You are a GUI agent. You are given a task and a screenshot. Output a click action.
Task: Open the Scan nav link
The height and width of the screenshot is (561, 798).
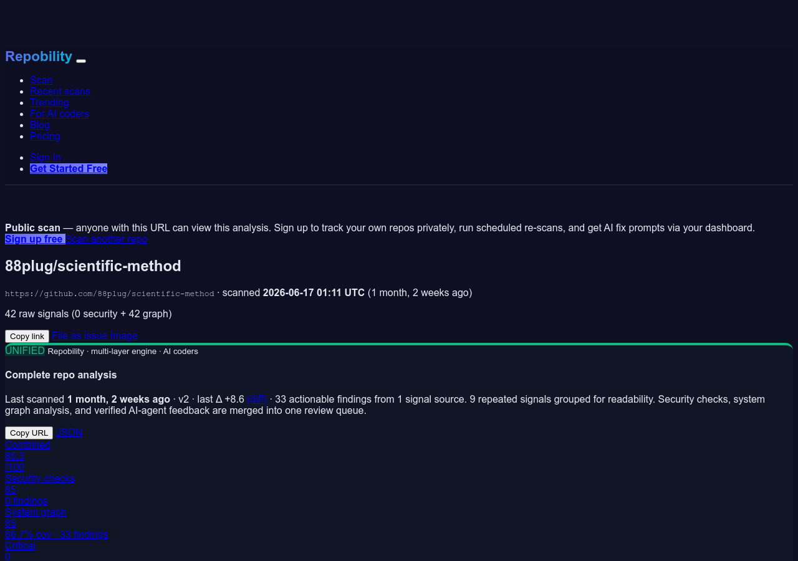point(41,80)
